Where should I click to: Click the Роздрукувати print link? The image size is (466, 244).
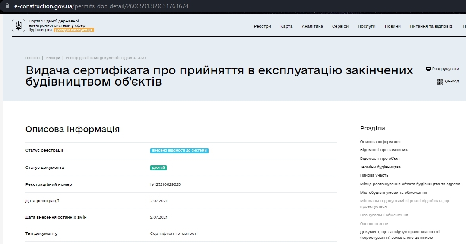click(446, 69)
